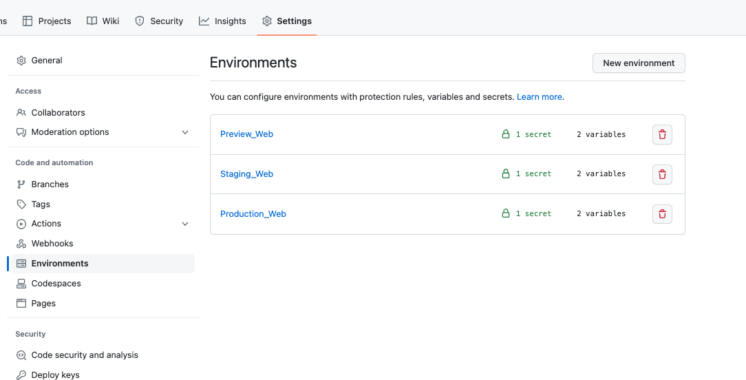This screenshot has width=746, height=380.
Task: Click the Code security and analysis icon
Action: pos(21,355)
